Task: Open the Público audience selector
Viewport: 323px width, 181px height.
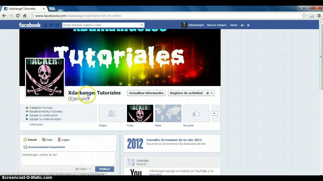Action: (83, 169)
